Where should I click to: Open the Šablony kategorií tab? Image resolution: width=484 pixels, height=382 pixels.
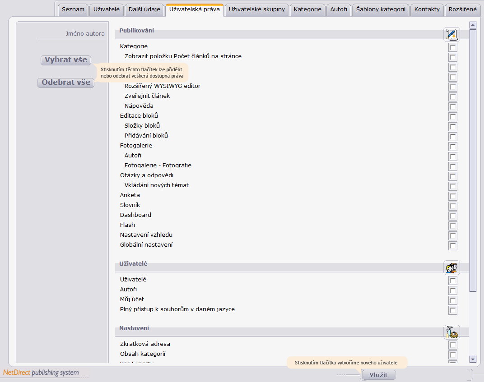click(381, 9)
